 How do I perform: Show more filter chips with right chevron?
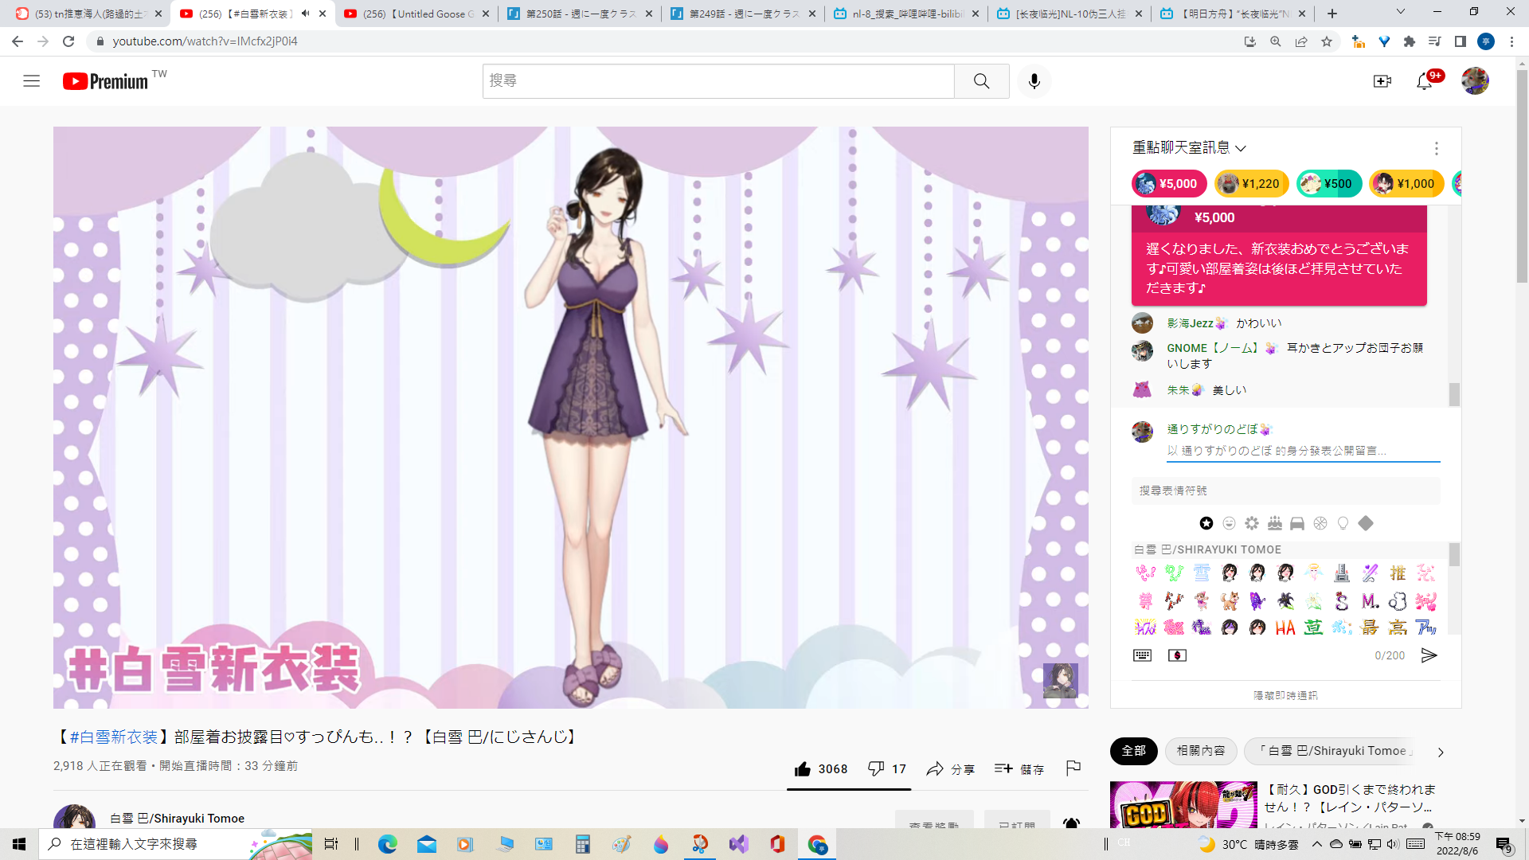(1440, 752)
